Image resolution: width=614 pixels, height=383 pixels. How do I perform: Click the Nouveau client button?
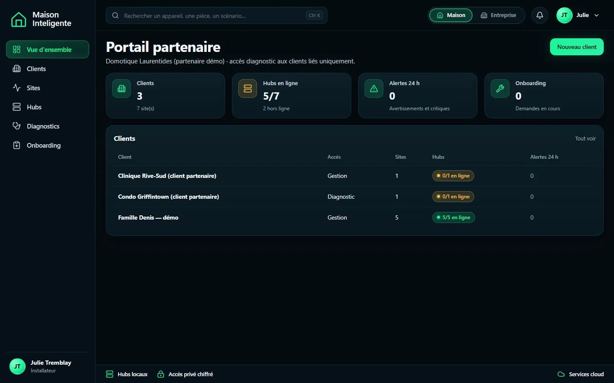576,47
